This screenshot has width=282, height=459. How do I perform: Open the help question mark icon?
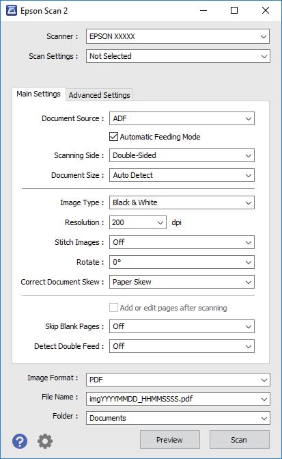tap(20, 441)
